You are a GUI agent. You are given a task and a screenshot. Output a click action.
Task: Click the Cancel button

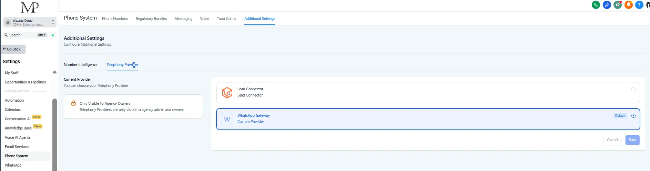click(612, 140)
